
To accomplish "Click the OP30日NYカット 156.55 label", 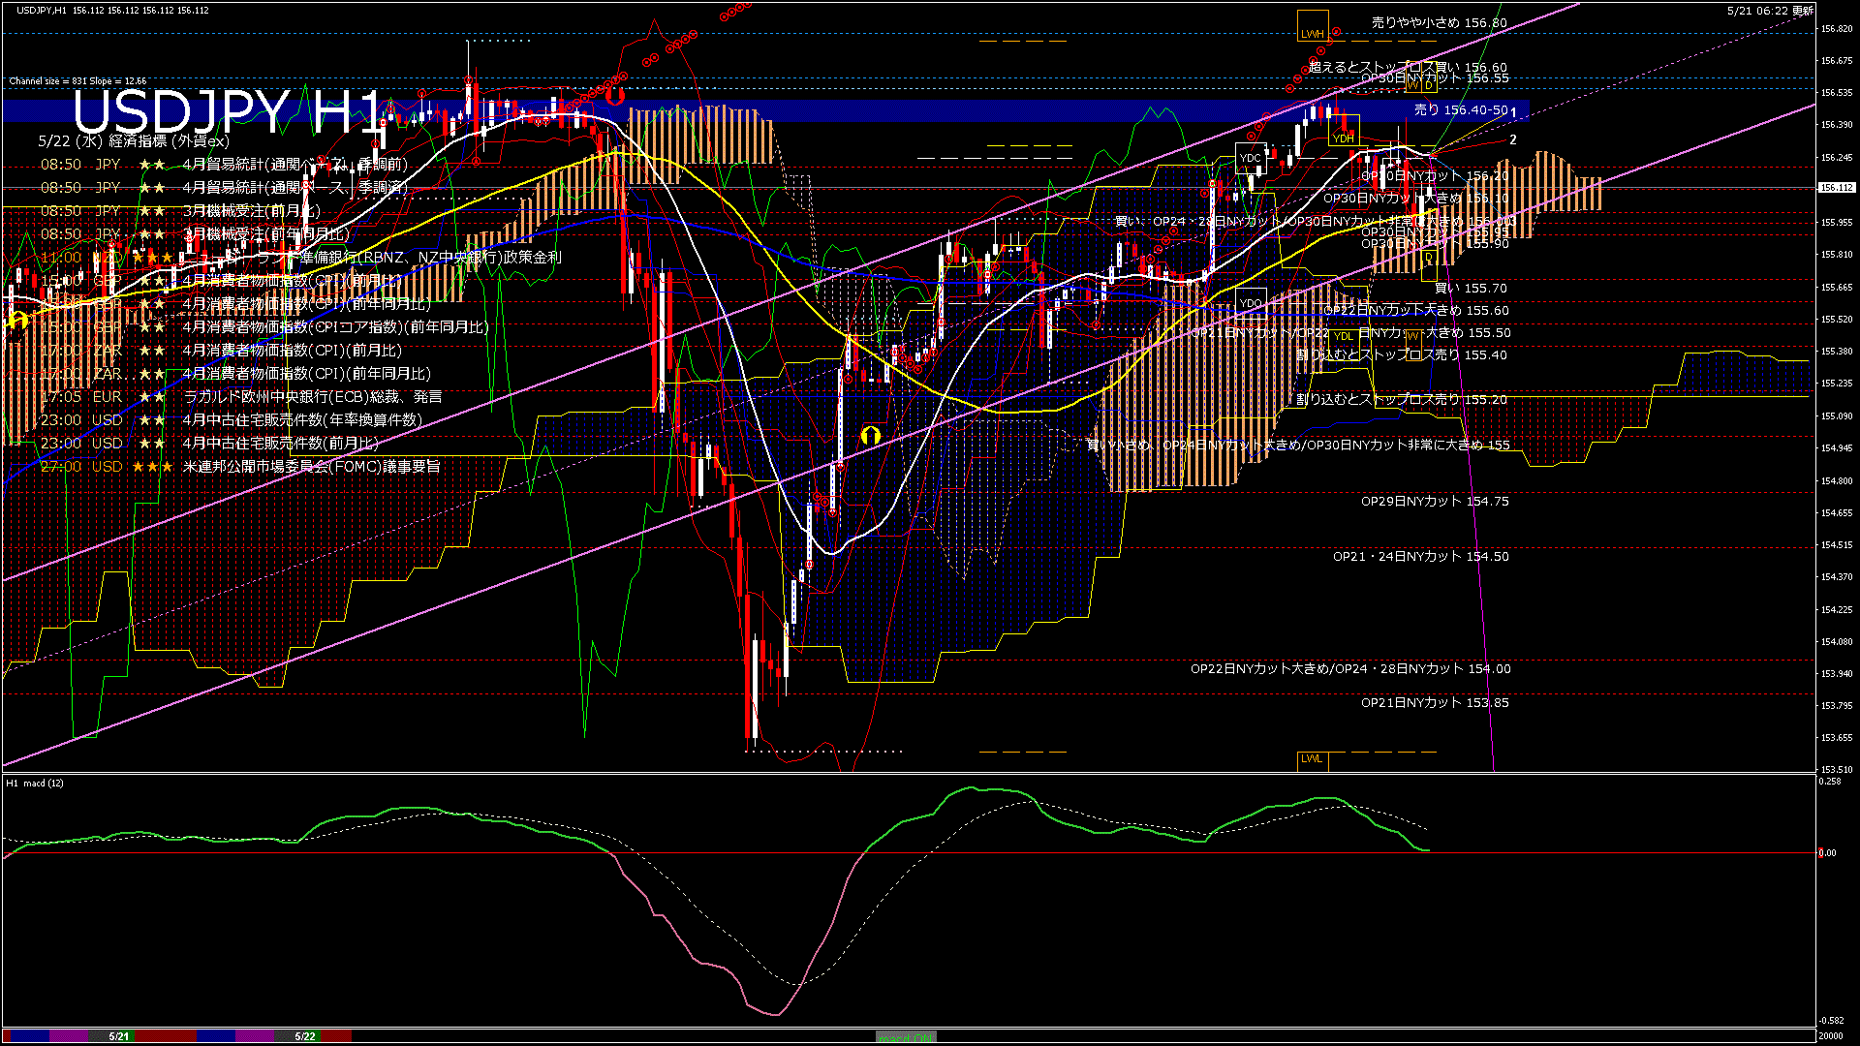I will 1435,78.
